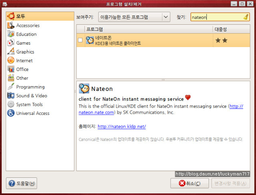Click the 네이트온 icon in program list

pos(90,40)
